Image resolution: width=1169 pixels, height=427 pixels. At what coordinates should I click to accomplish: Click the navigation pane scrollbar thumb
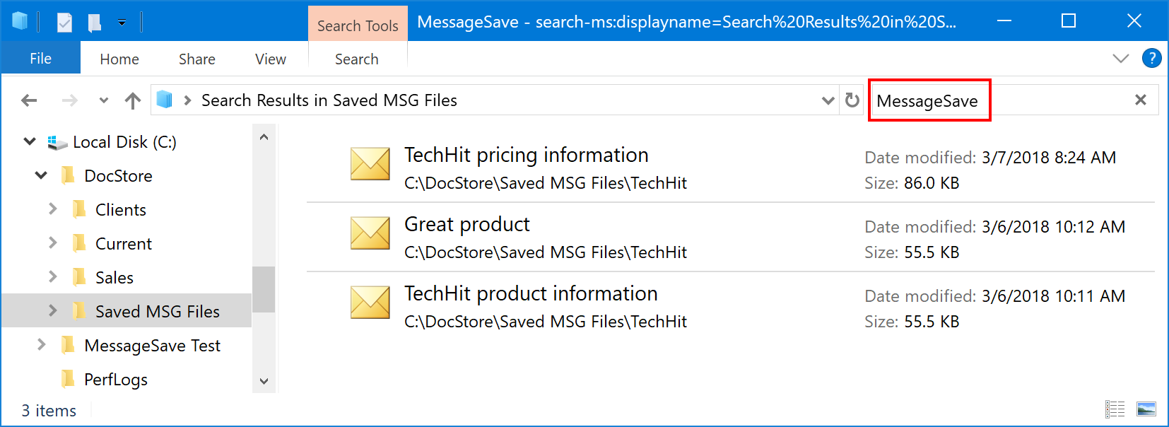264,289
